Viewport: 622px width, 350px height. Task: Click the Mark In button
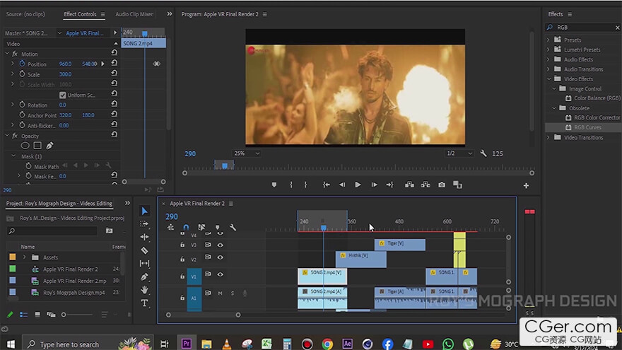(291, 185)
